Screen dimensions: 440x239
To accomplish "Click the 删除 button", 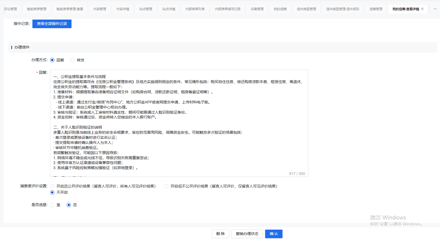I will pyautogui.click(x=220, y=234).
